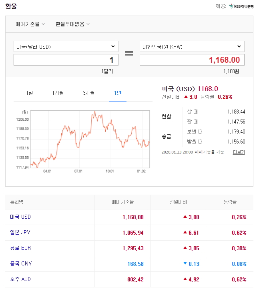Open the 더보기 link

(x=239, y=152)
